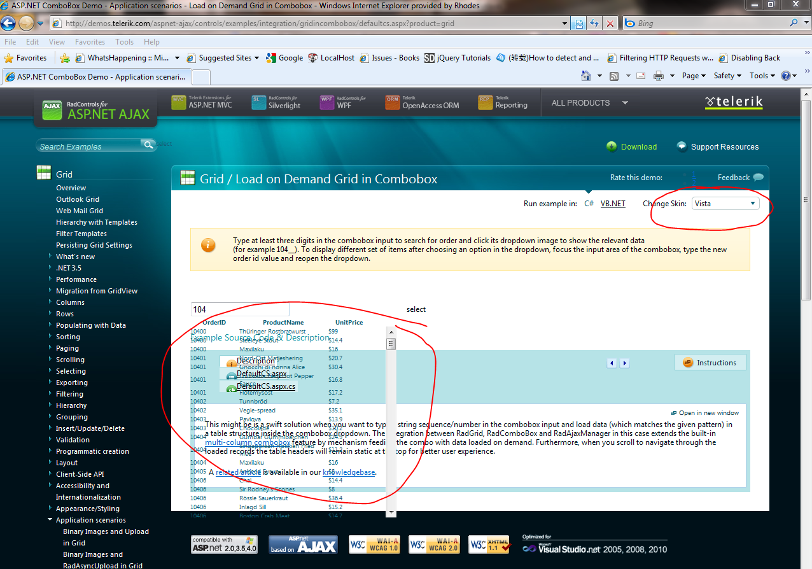The width and height of the screenshot is (812, 569).
Task: Open the View menu
Action: coord(57,41)
